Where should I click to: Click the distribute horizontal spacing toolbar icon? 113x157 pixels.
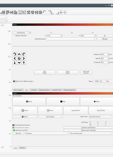click(x=40, y=12)
